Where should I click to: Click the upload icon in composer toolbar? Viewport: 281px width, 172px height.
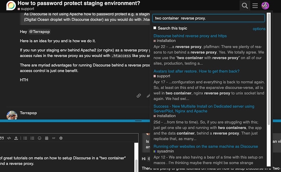click(x=16, y=138)
